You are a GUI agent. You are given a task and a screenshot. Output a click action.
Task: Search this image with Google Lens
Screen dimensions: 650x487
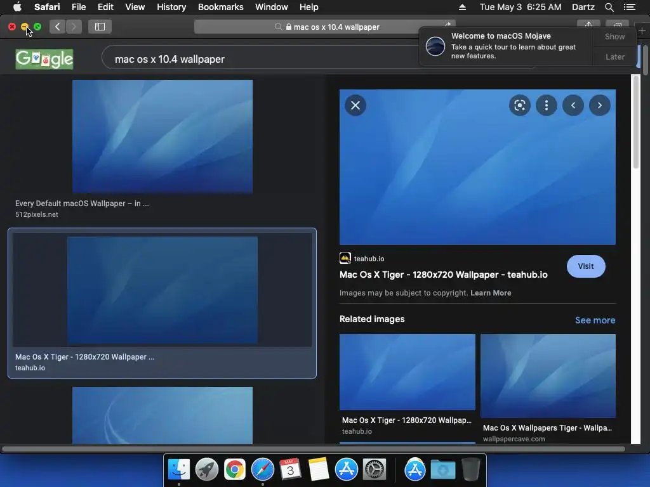point(519,105)
